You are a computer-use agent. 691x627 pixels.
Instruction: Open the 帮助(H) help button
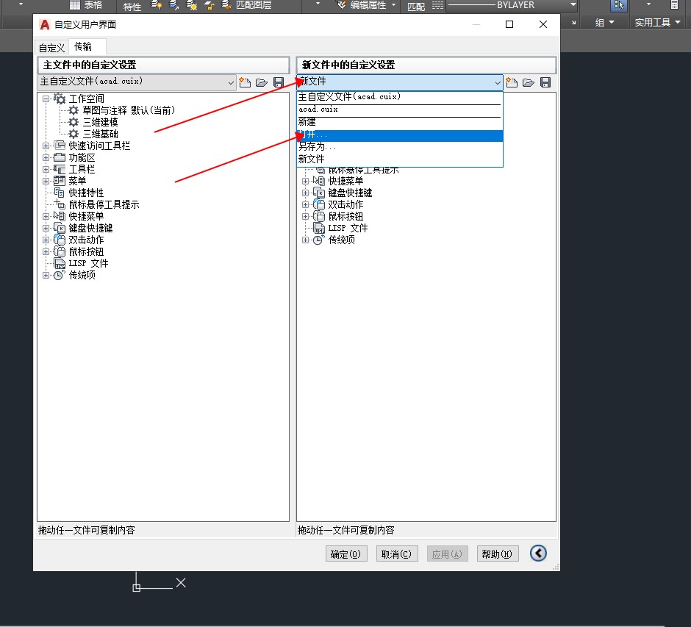click(498, 554)
